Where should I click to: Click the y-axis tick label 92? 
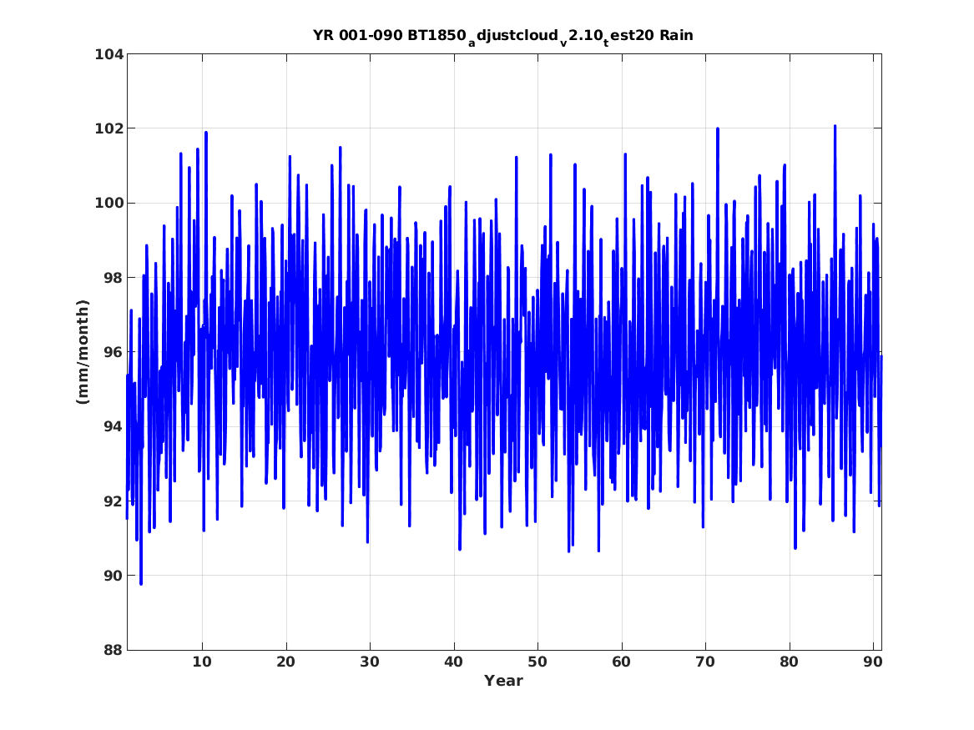113,501
